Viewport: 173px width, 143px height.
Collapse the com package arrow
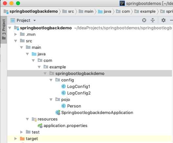tap(33, 61)
